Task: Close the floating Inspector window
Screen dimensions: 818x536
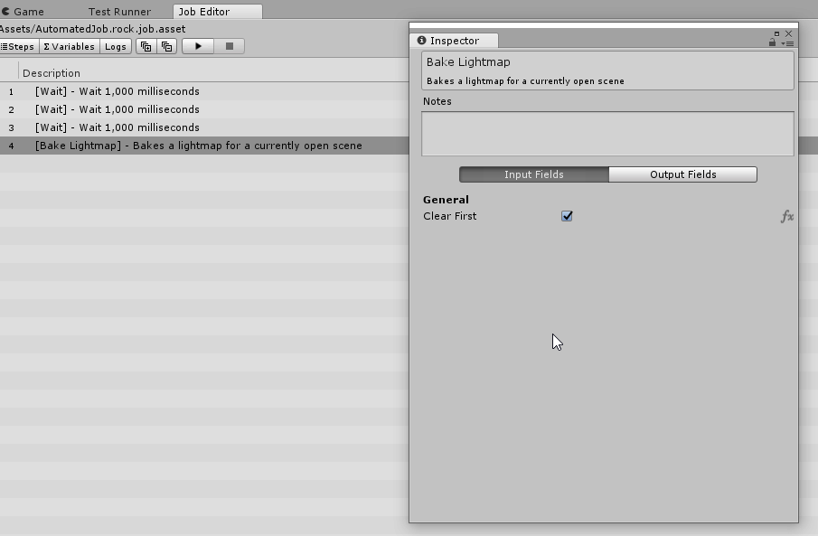Action: (x=788, y=33)
